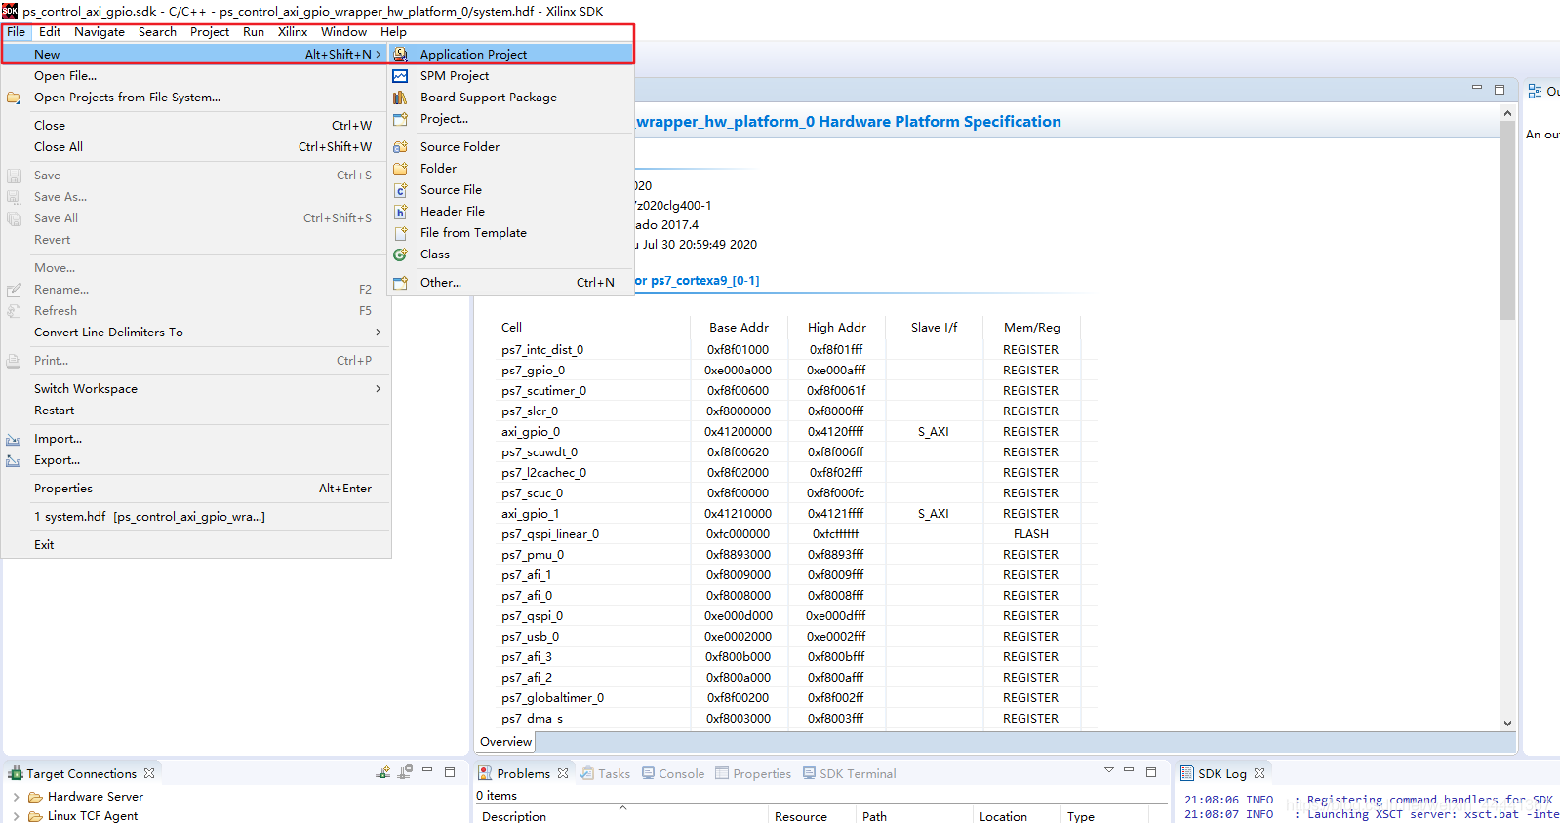
Task: Choose Board Support Package entry
Action: (x=511, y=98)
